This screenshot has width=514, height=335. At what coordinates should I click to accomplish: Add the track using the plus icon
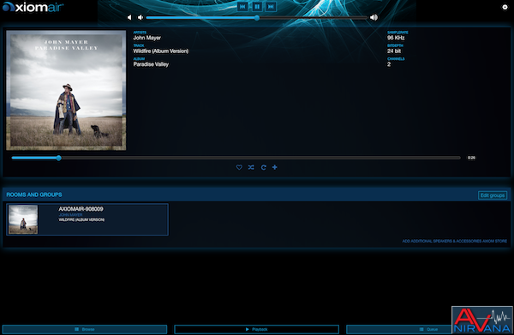click(x=275, y=168)
